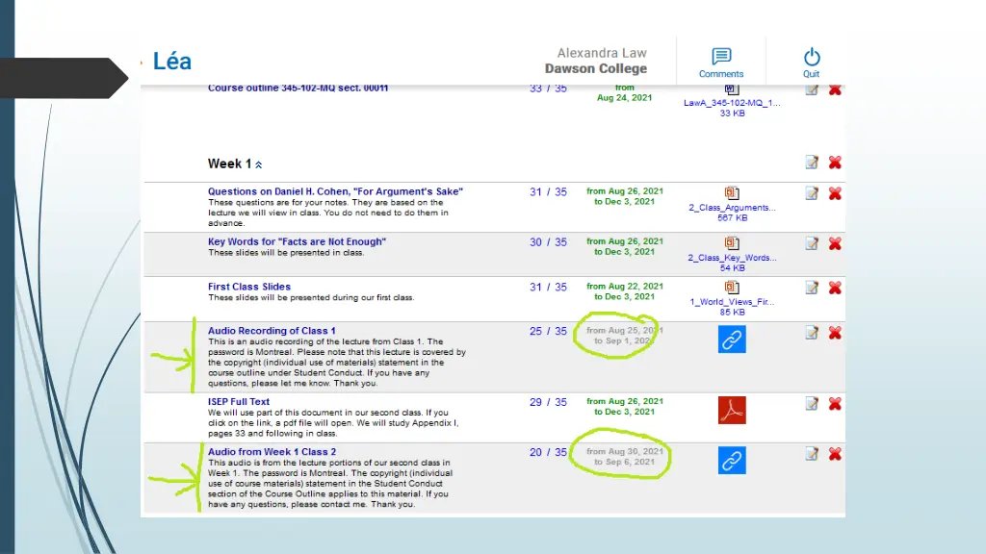
Task: Delete the Course outline document
Action: point(835,89)
